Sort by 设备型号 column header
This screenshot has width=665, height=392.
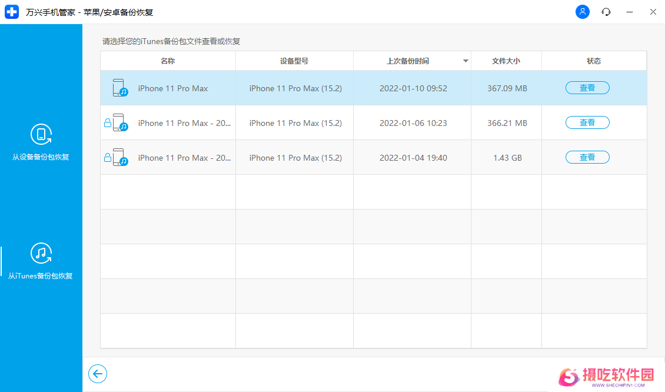[294, 61]
